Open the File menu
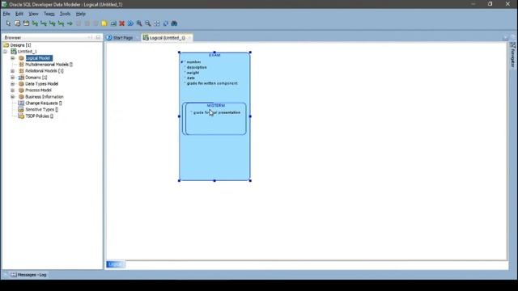The height and width of the screenshot is (291, 518). [x=6, y=14]
